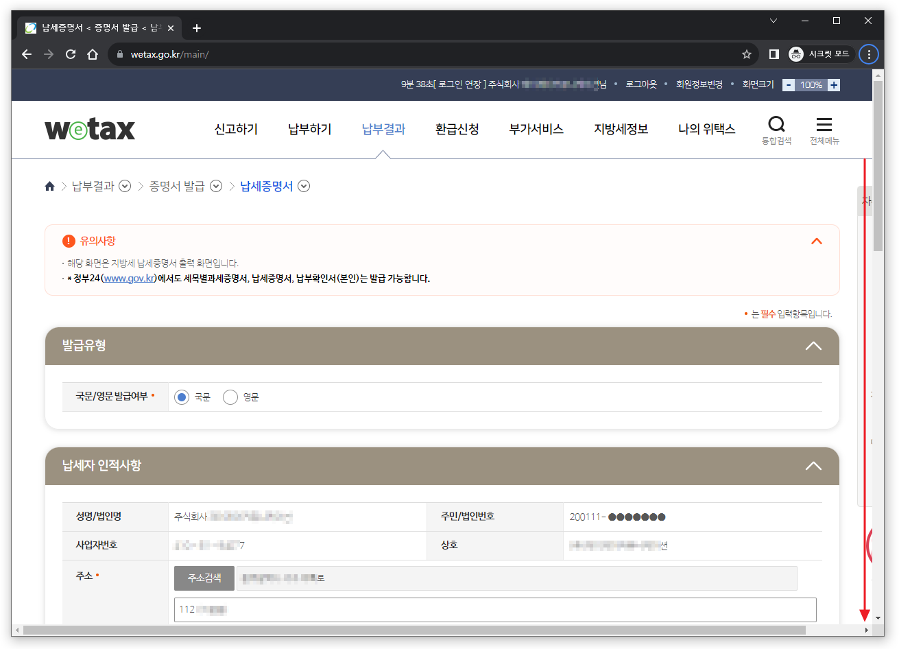Open Chrome three-dot menu

click(869, 54)
